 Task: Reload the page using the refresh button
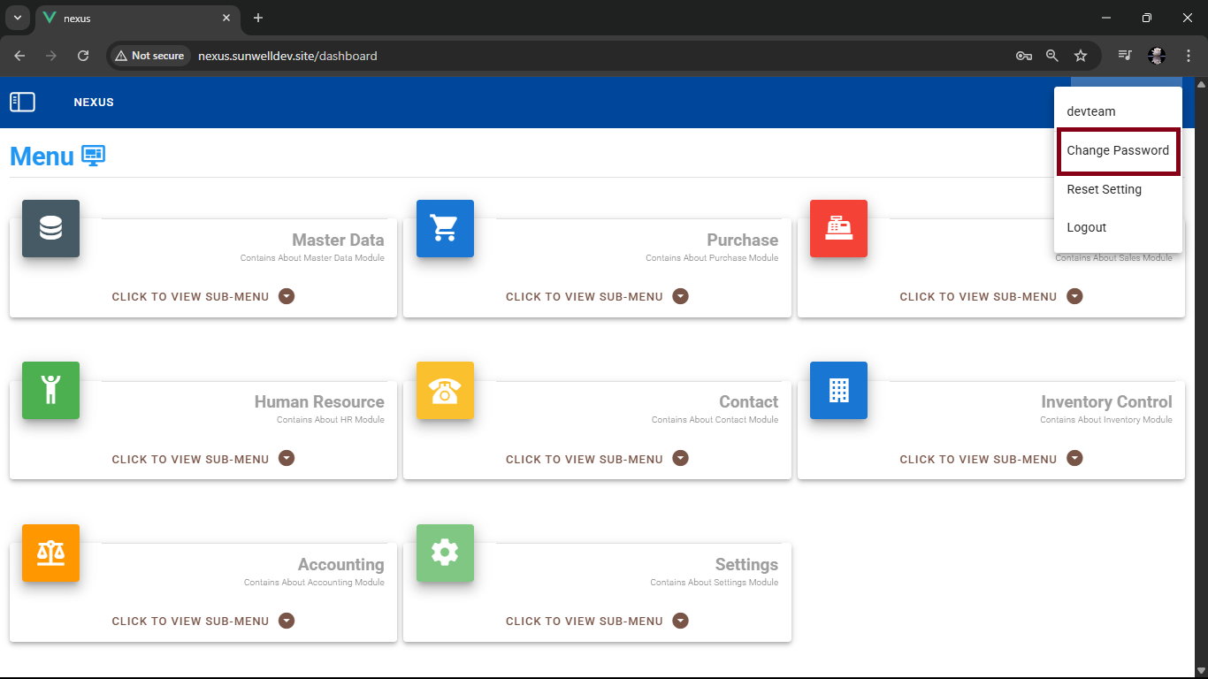(x=83, y=56)
